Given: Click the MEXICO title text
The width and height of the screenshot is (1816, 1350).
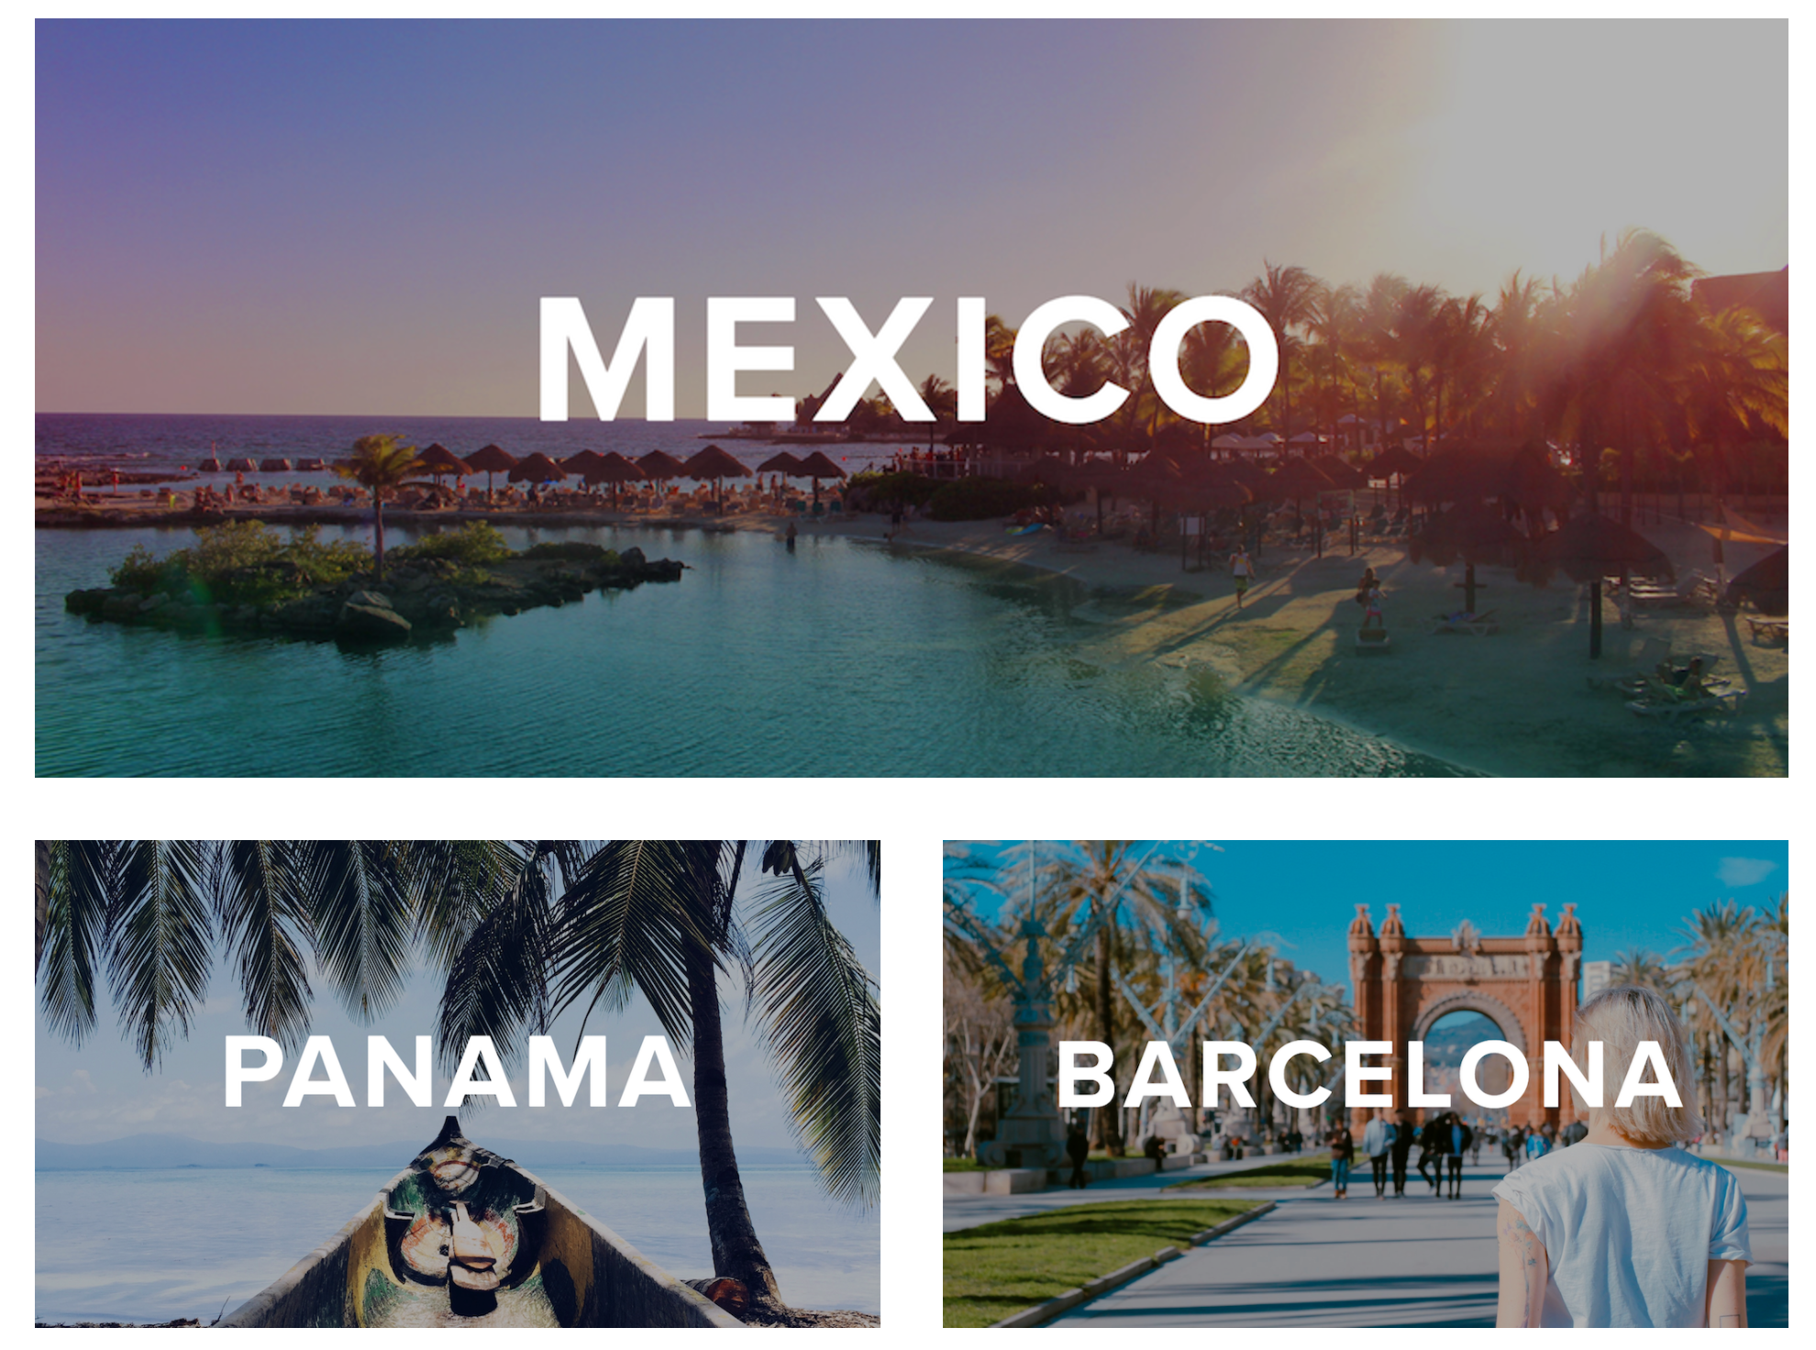Looking at the screenshot, I should click(908, 359).
